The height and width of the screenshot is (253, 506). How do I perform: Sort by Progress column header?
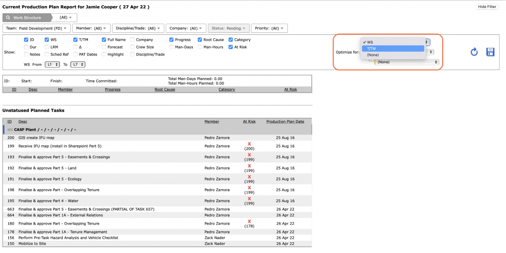click(x=112, y=89)
